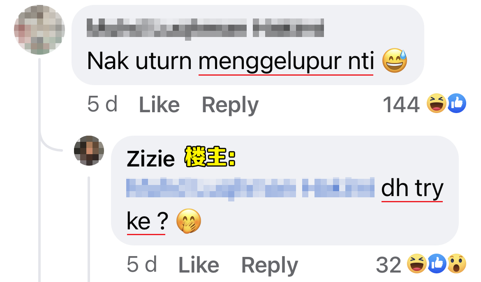This screenshot has height=282, width=481.
Task: Open the blurred commenter name on top comment
Action: pyautogui.click(x=205, y=28)
